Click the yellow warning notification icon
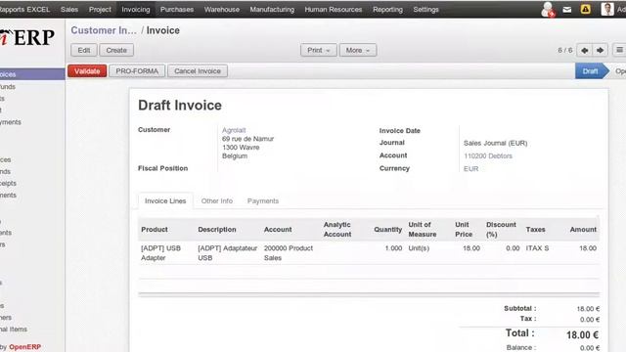The width and height of the screenshot is (626, 352). 585,9
